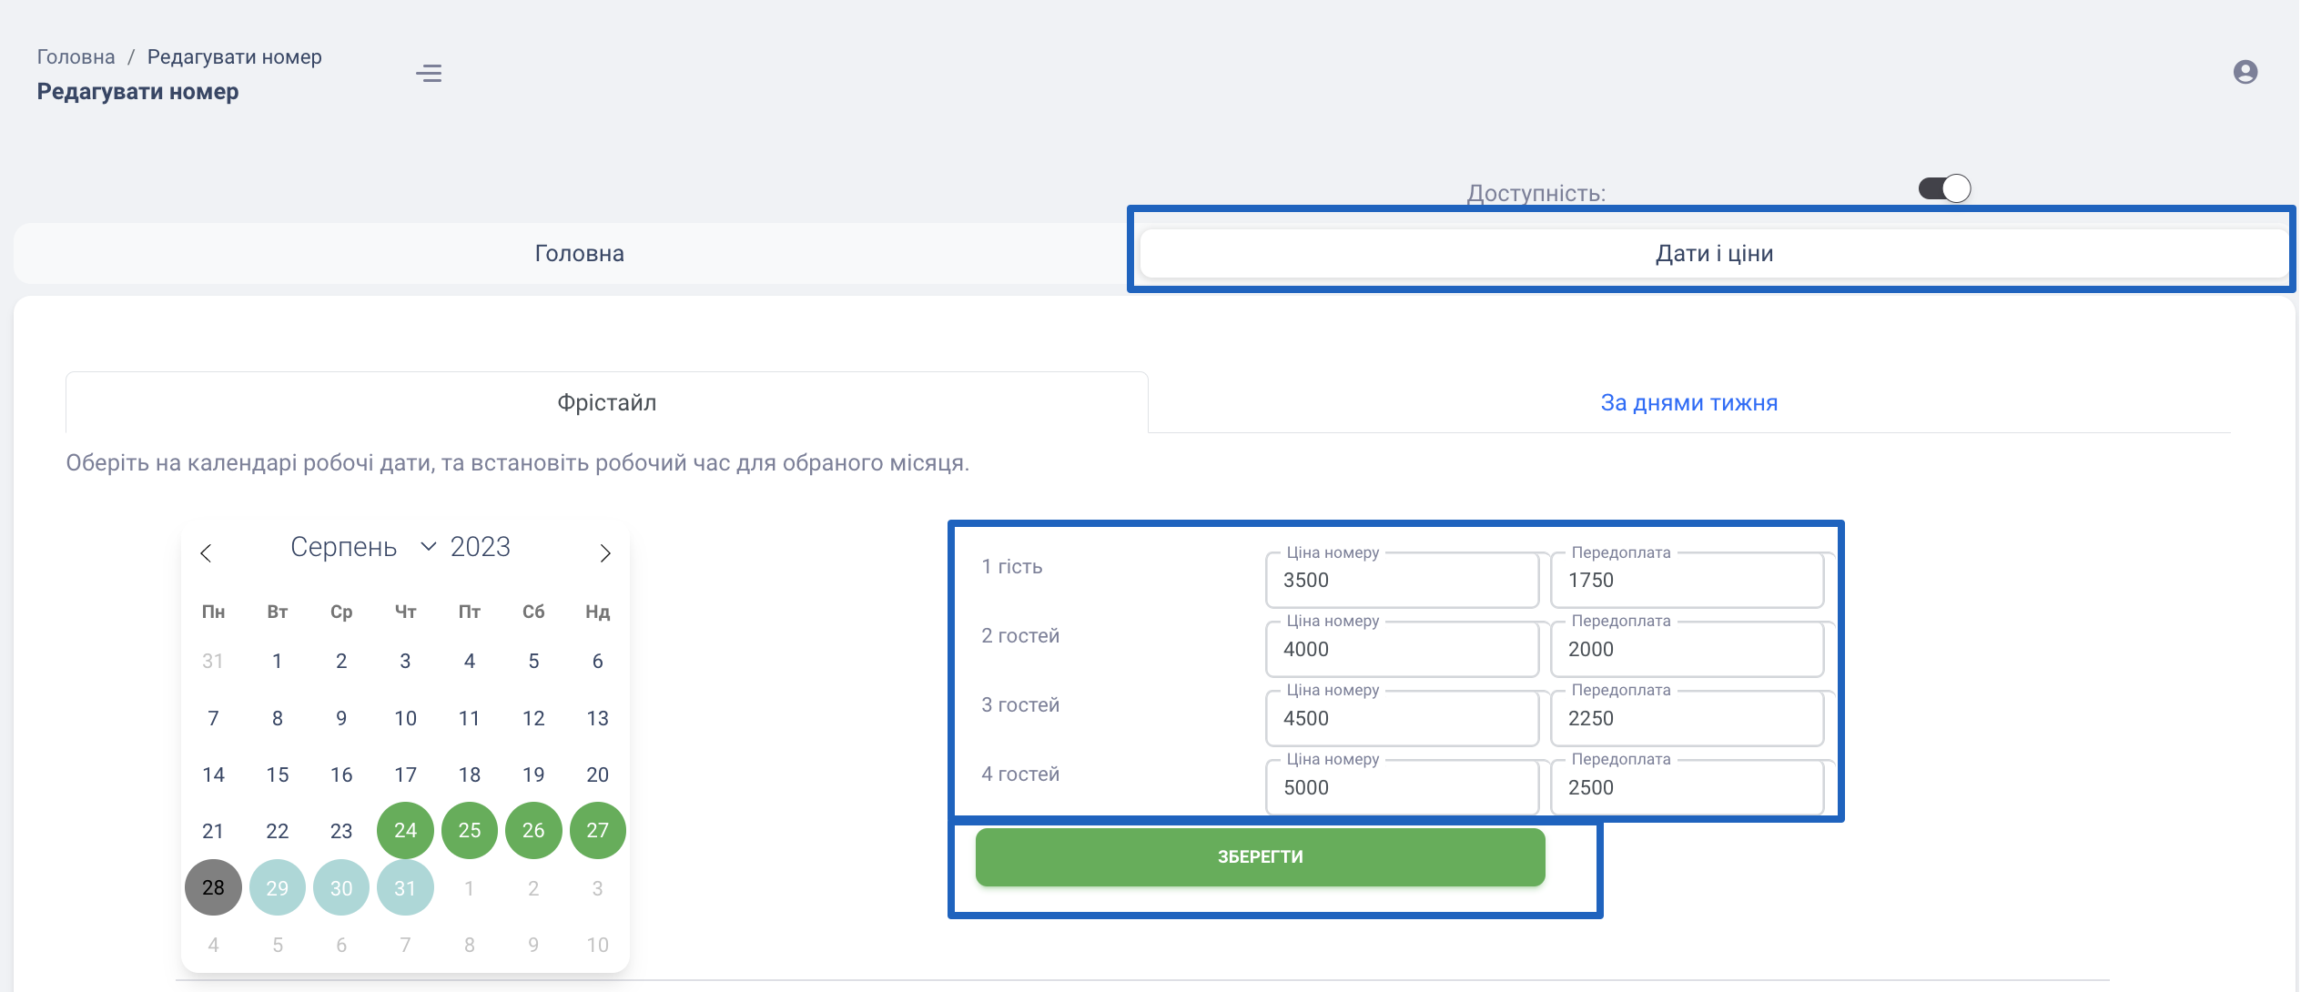Toggle the Доступність switch
The width and height of the screenshot is (2301, 992).
coord(1944,188)
